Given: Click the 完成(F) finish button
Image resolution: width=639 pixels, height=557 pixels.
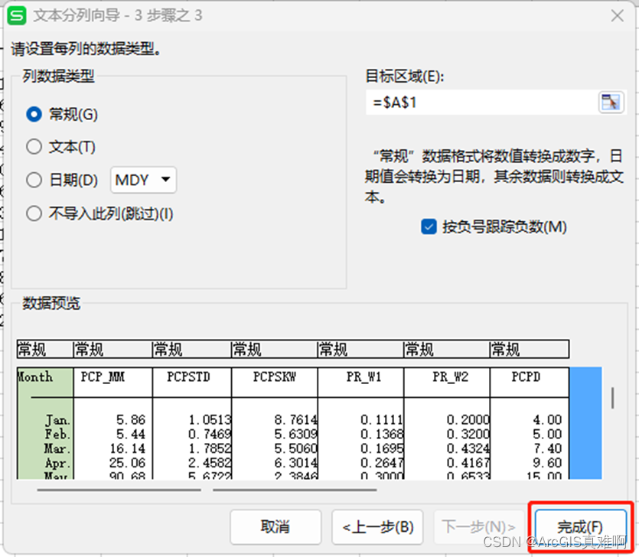Looking at the screenshot, I should click(x=580, y=526).
